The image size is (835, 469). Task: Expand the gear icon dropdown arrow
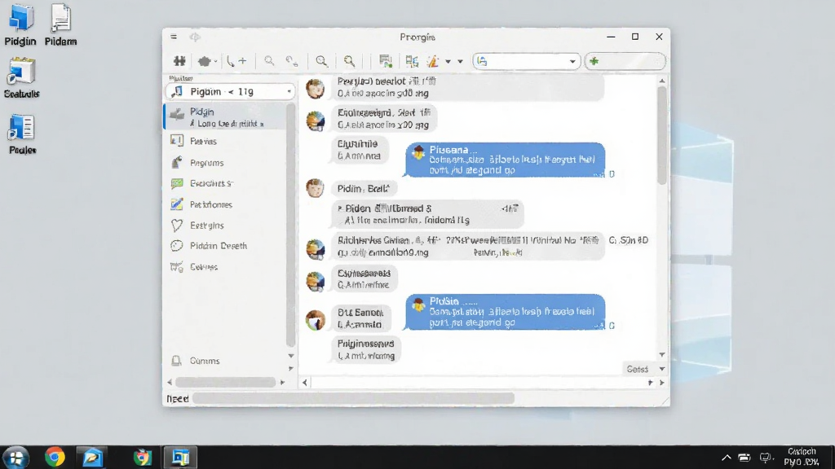[x=215, y=62]
